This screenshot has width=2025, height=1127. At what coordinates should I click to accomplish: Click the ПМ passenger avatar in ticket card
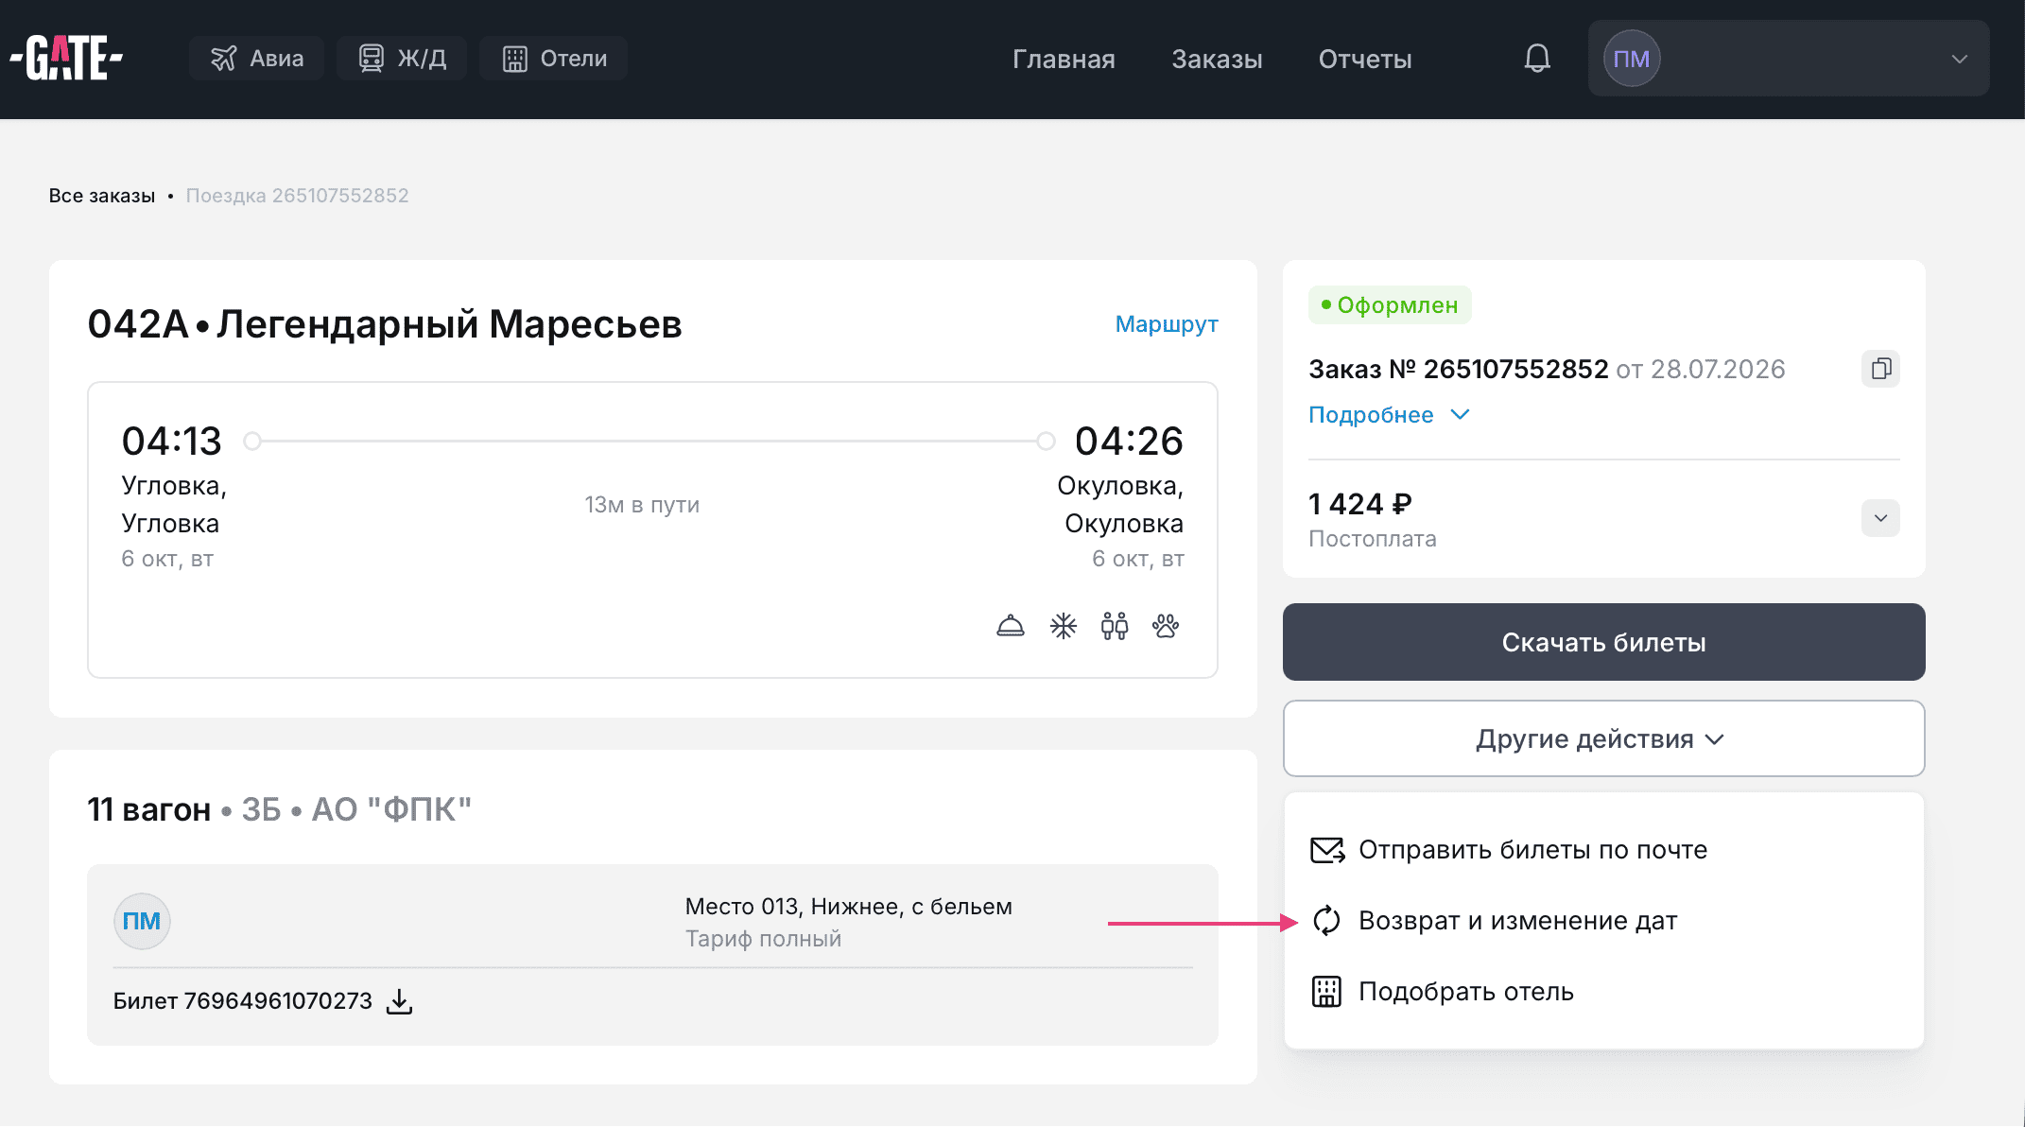pos(142,921)
